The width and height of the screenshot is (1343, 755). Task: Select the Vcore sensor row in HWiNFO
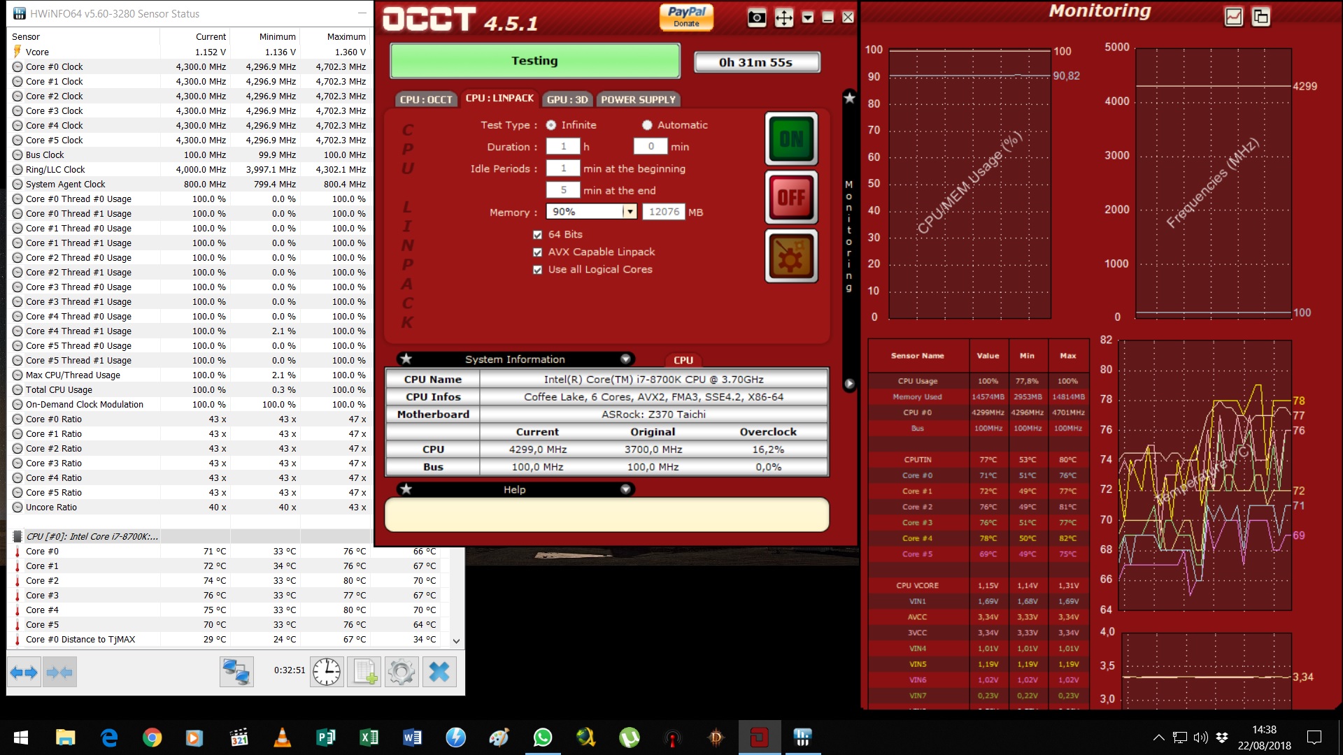(x=189, y=52)
